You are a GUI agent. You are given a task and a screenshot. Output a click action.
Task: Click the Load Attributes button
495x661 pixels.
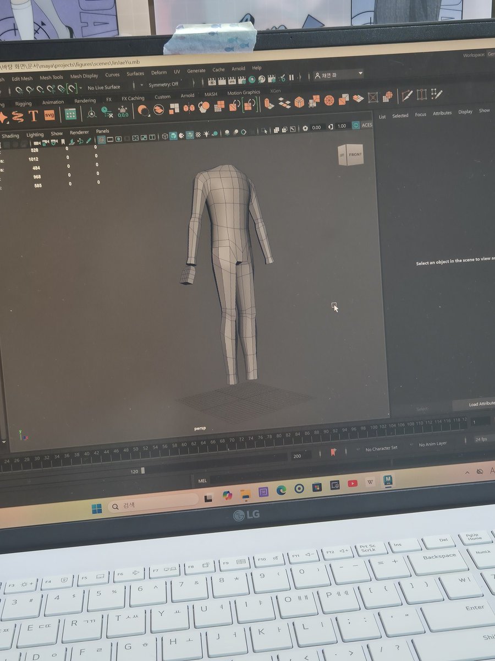[478, 404]
